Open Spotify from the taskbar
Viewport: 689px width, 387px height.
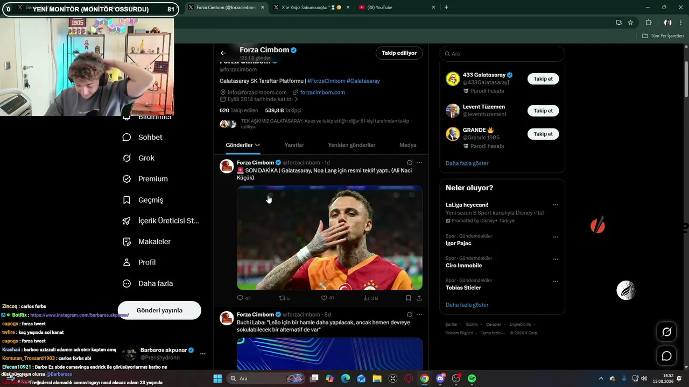[x=472, y=378]
